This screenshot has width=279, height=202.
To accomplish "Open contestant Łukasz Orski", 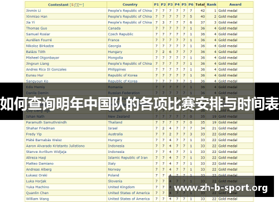I will 36,175.
